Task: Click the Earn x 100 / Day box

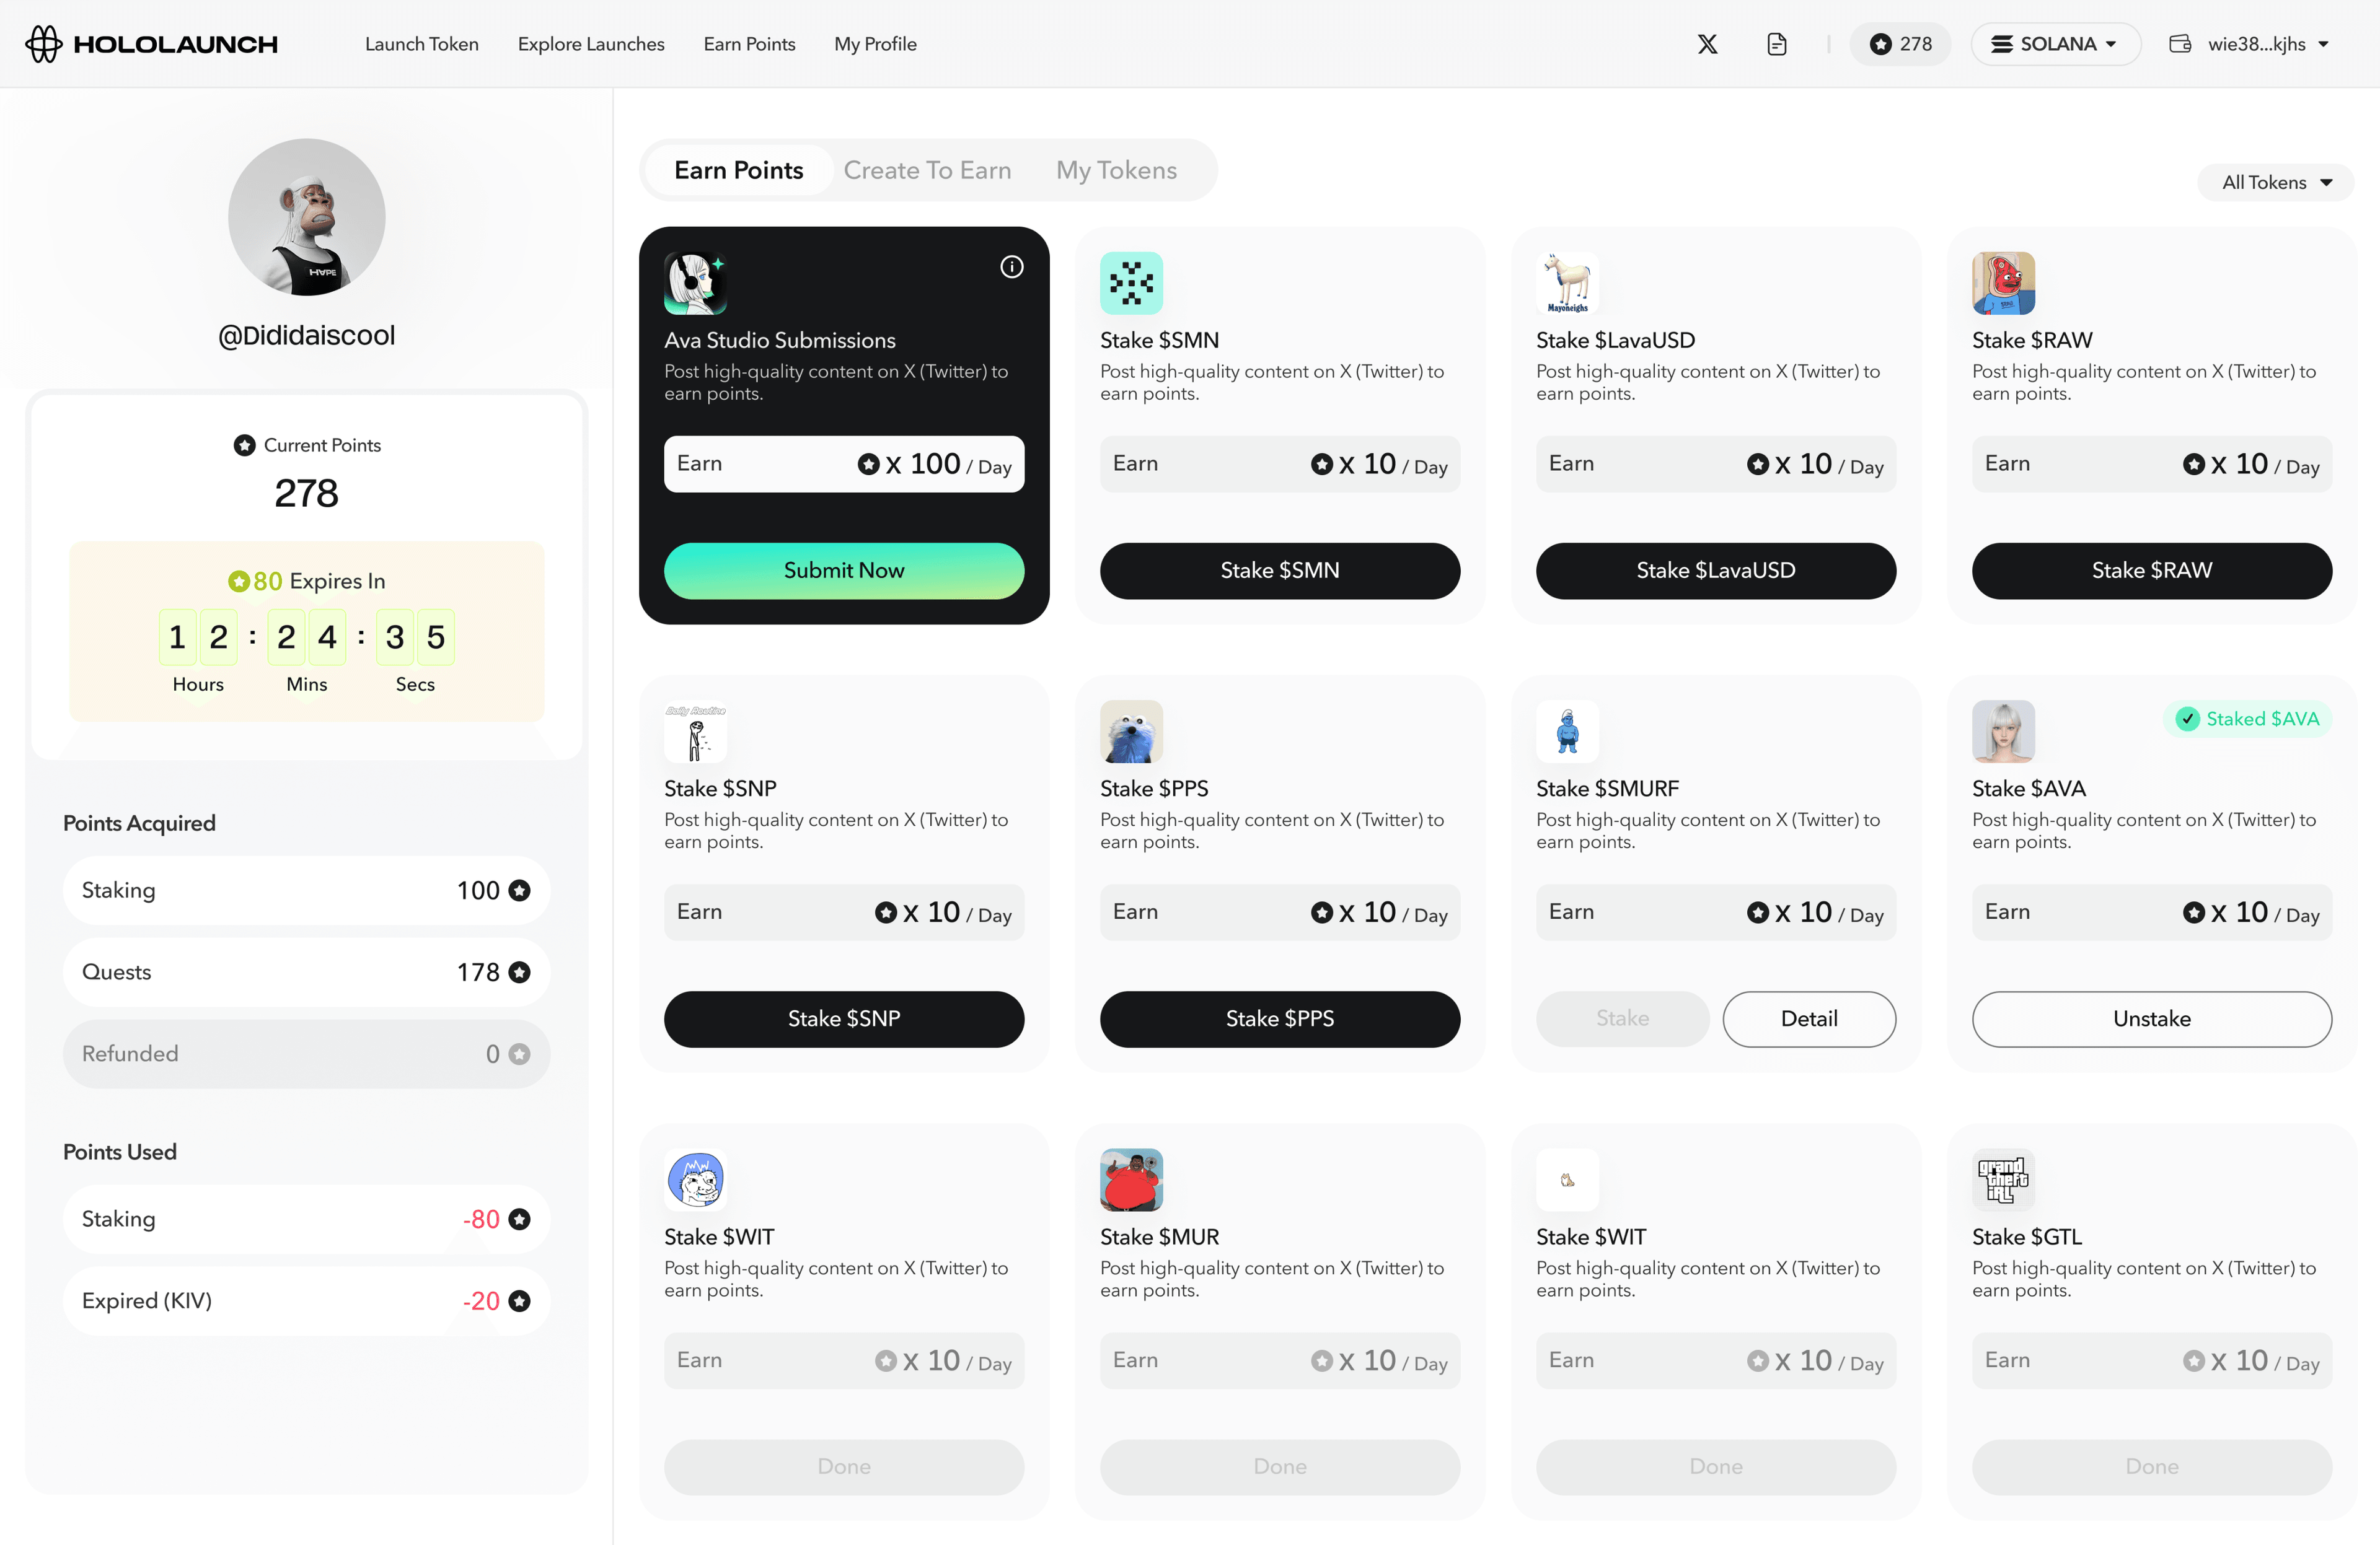Action: coord(844,464)
